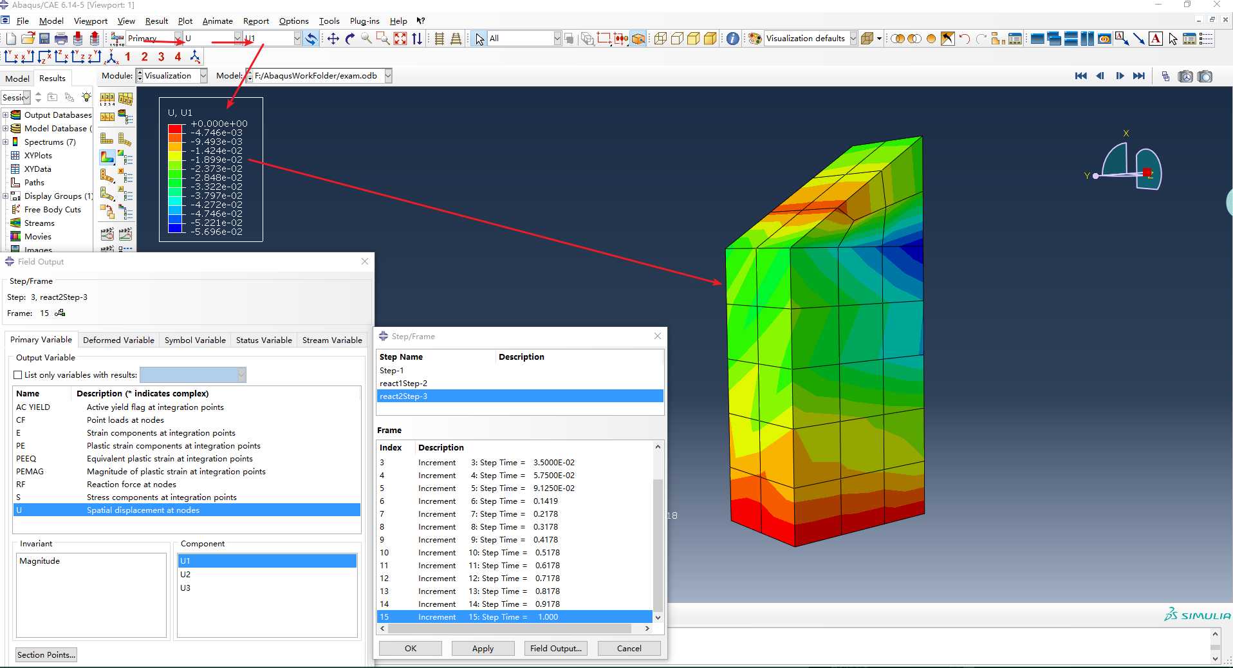Select the Magnitude invariant
Viewport: 1233px width, 668px height.
click(91, 561)
